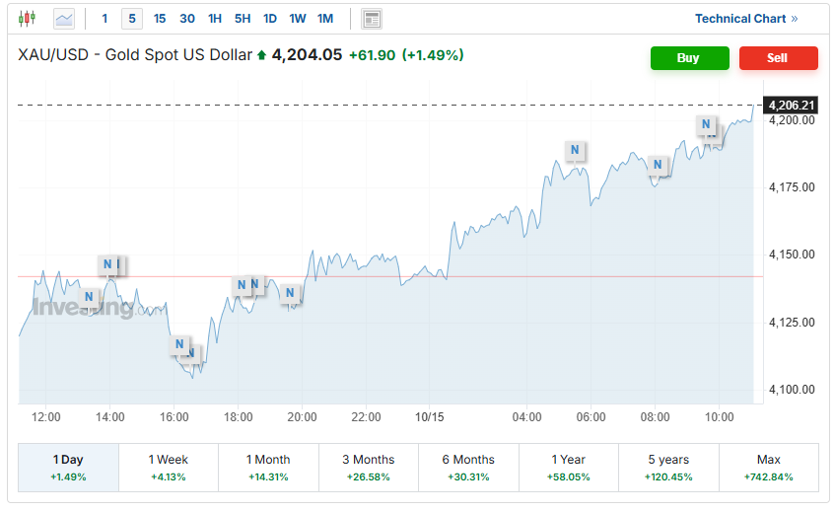
Task: Open the Max range tab
Action: tap(768, 467)
